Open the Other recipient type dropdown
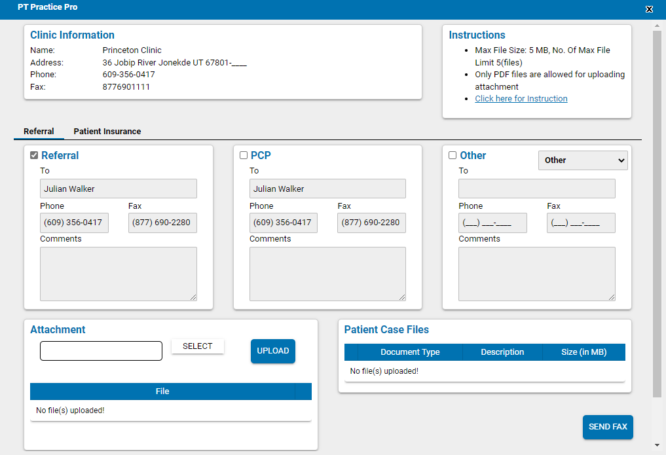 tap(582, 160)
